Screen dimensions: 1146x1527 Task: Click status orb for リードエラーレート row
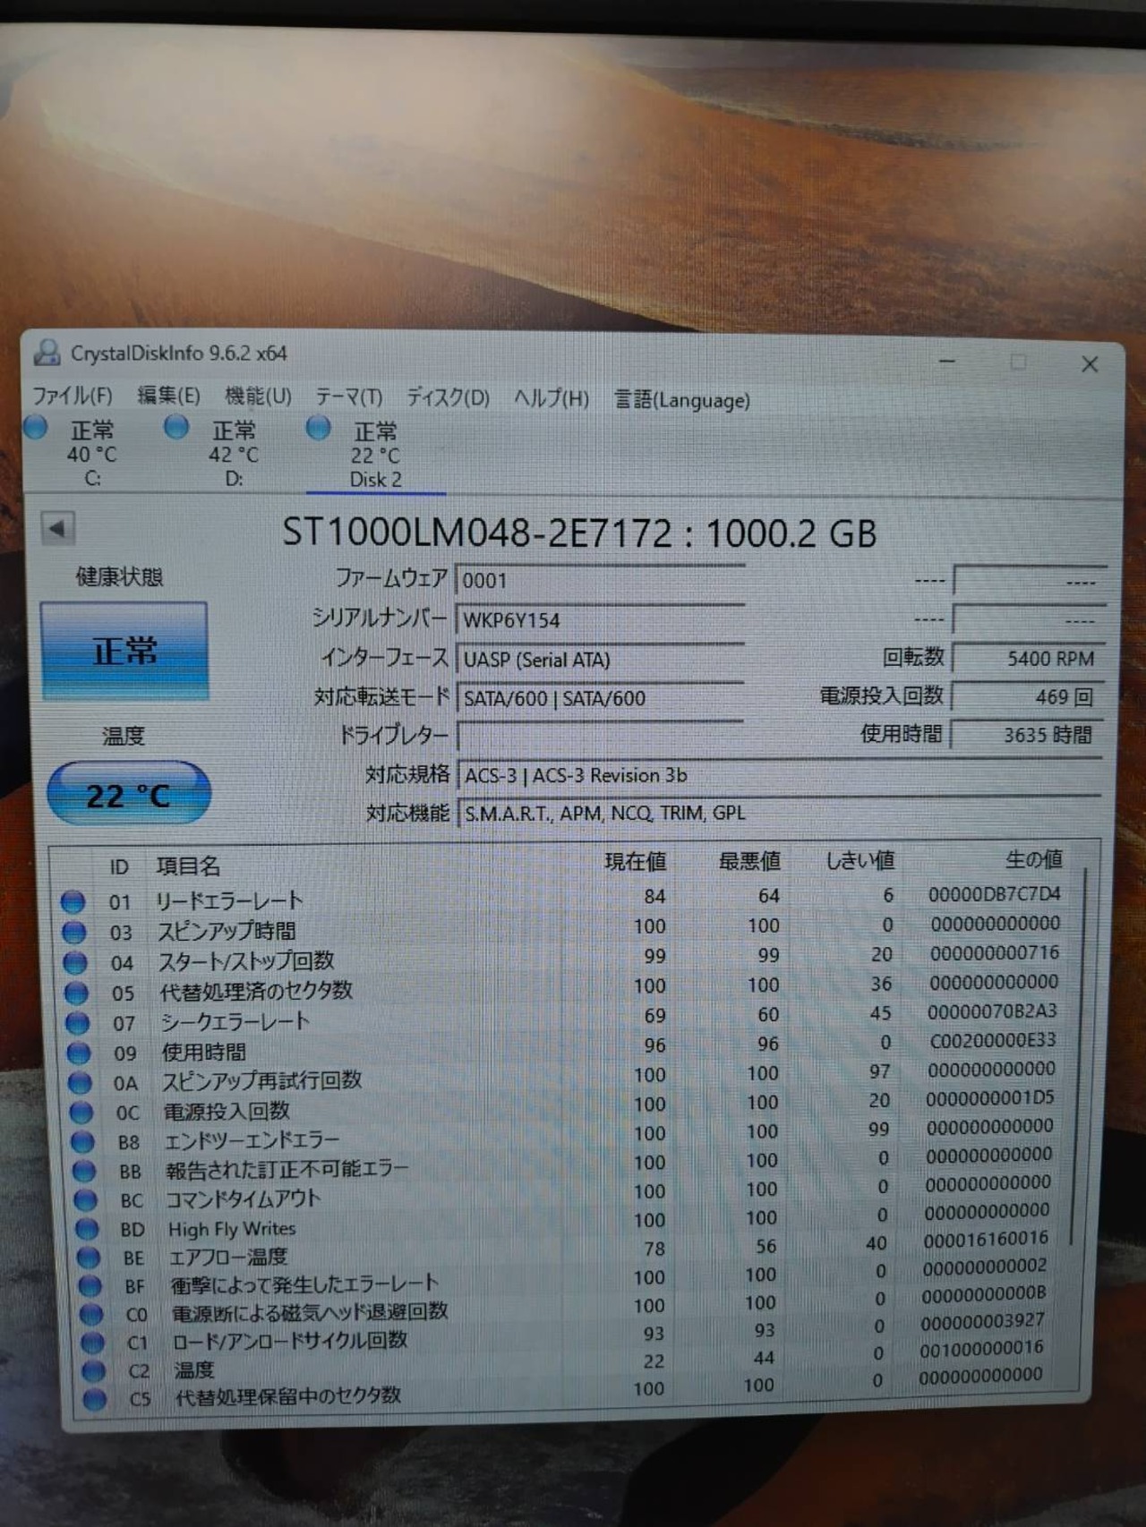[73, 901]
